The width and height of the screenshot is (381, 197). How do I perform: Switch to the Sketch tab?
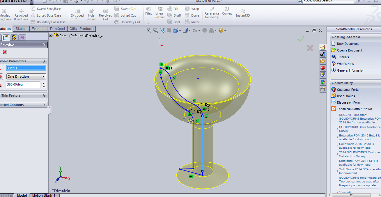pyautogui.click(x=21, y=29)
